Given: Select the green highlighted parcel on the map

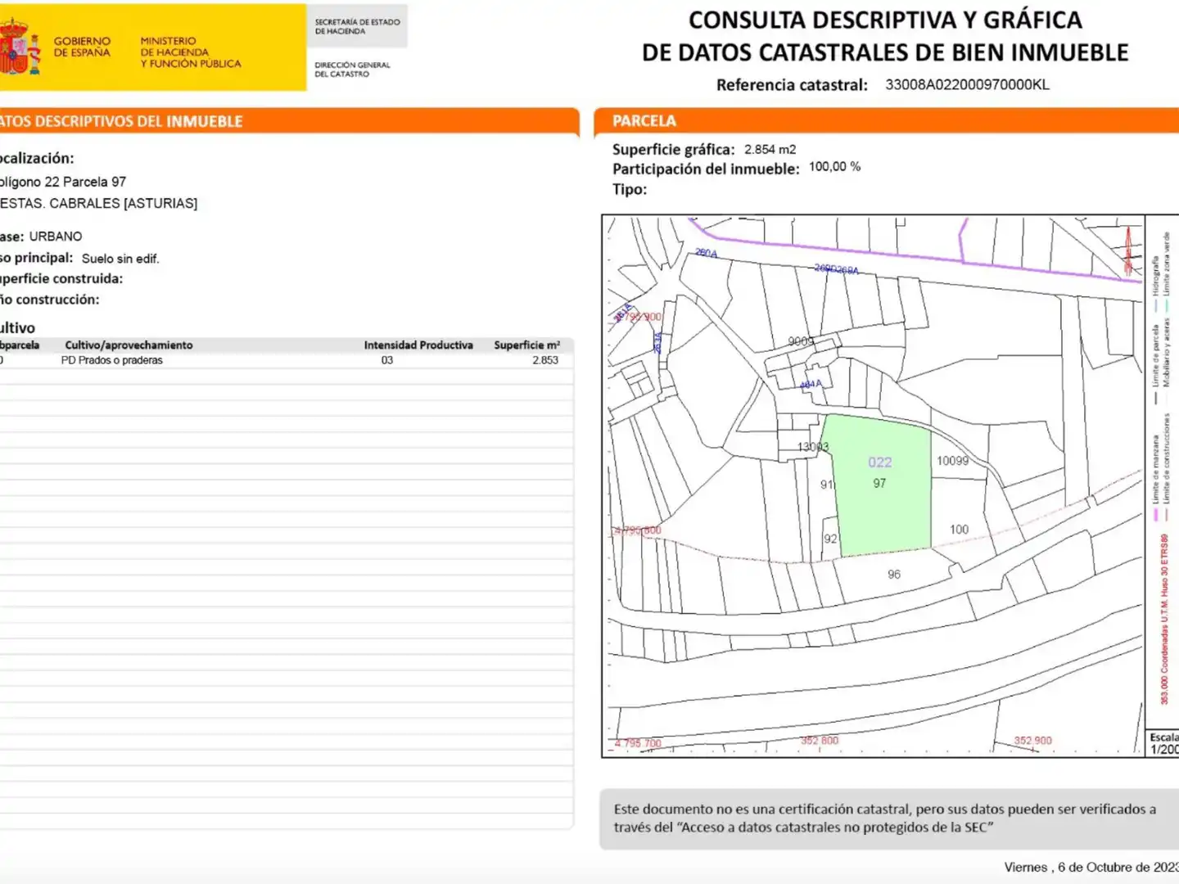Looking at the screenshot, I should point(881,485).
